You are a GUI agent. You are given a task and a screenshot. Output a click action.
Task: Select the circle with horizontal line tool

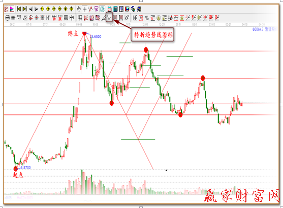click(x=8, y=18)
